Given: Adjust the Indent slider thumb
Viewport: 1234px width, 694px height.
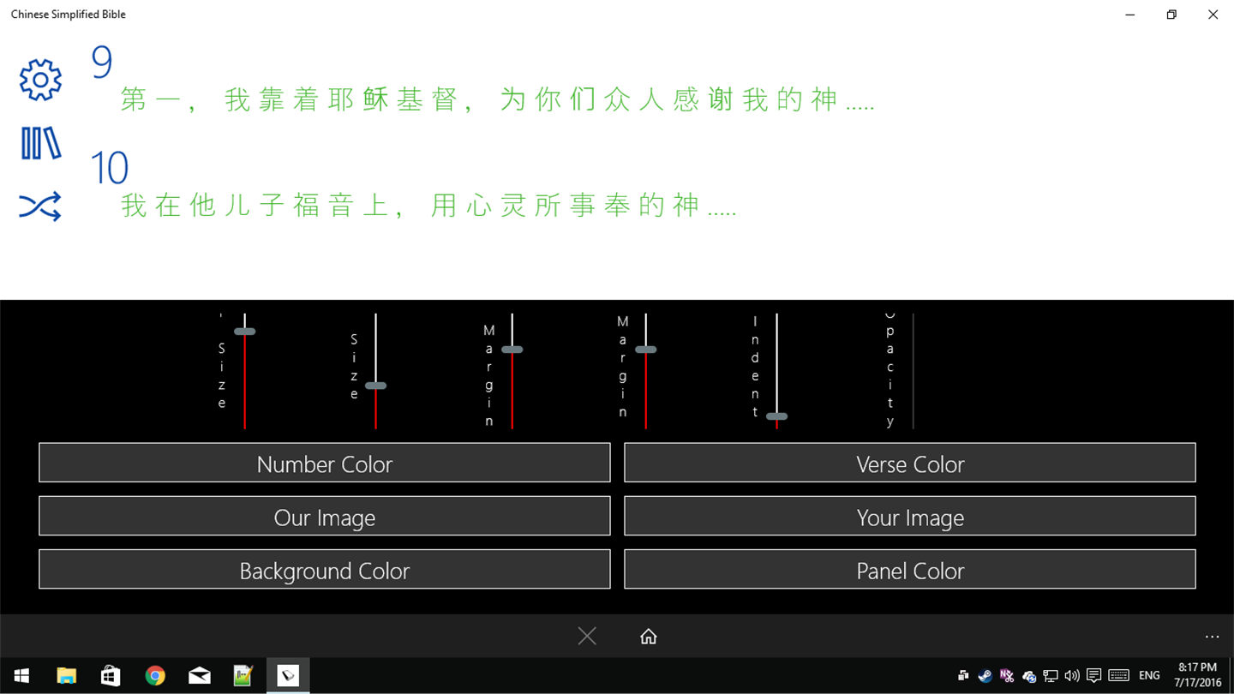Looking at the screenshot, I should (x=777, y=416).
